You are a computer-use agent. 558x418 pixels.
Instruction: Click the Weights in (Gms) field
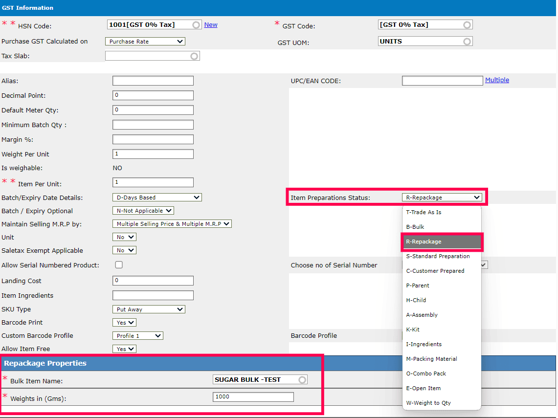(253, 397)
